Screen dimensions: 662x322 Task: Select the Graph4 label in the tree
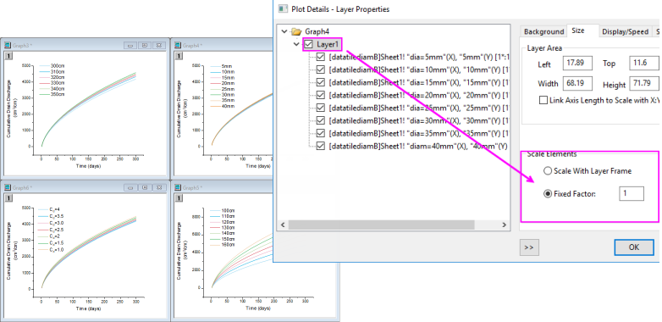click(x=317, y=31)
